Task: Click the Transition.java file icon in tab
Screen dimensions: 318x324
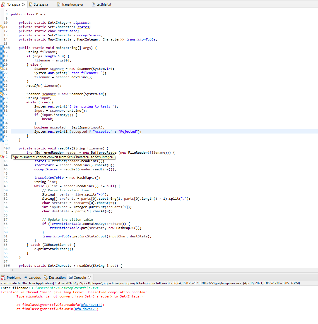Action: 59,4
